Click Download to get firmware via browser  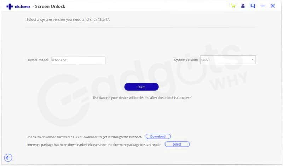point(158,136)
